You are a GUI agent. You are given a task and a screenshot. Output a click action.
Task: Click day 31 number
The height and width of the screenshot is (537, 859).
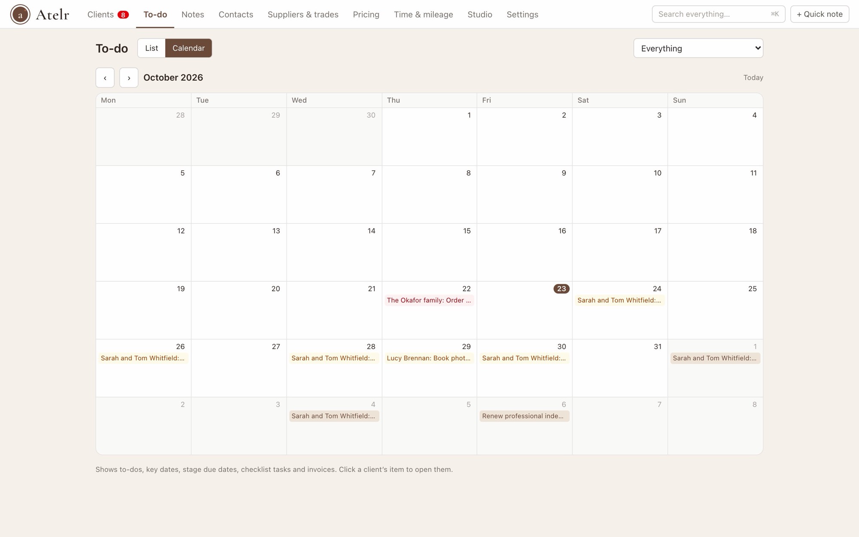click(x=658, y=347)
